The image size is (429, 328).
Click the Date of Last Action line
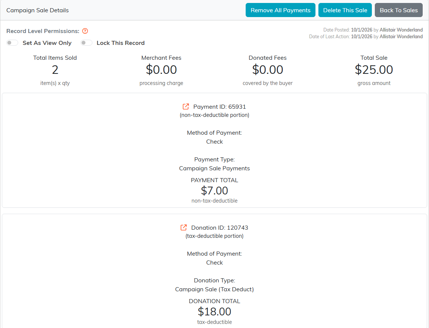coord(366,36)
